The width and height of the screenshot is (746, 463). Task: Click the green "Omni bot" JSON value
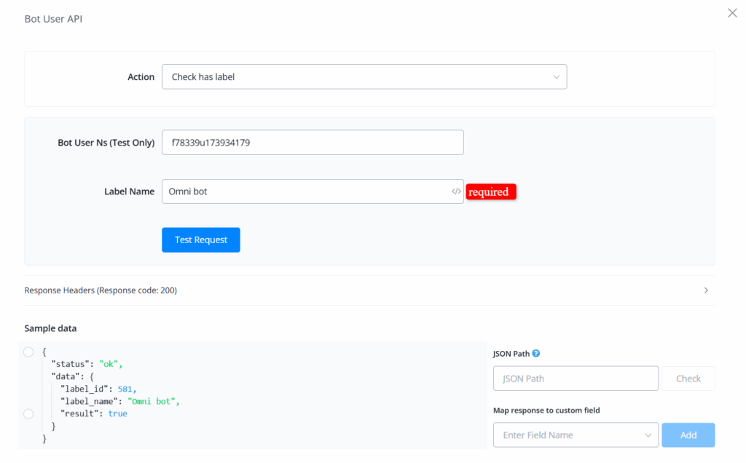point(152,401)
